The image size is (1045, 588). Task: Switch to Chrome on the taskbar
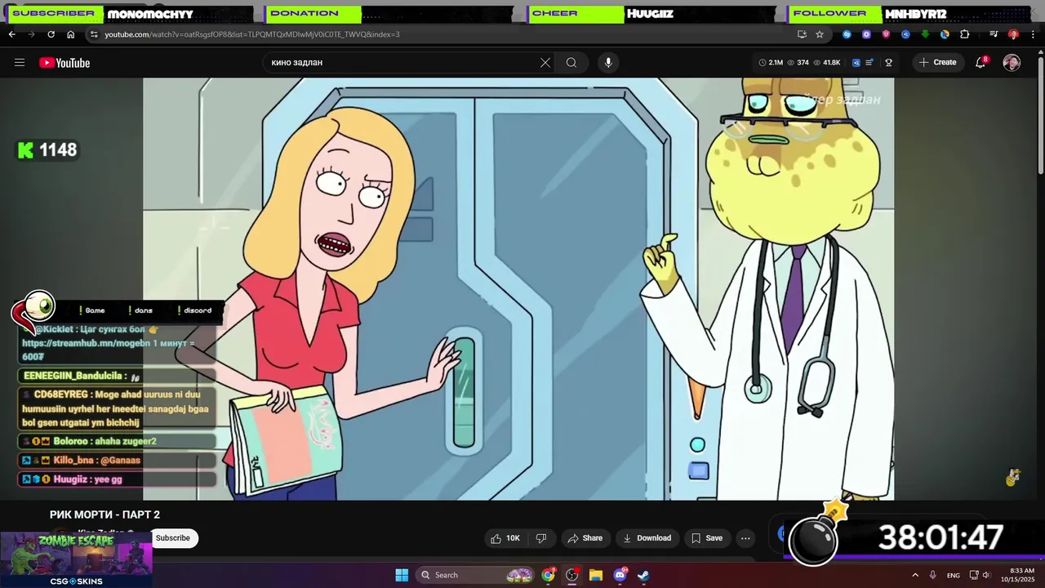pyautogui.click(x=548, y=575)
